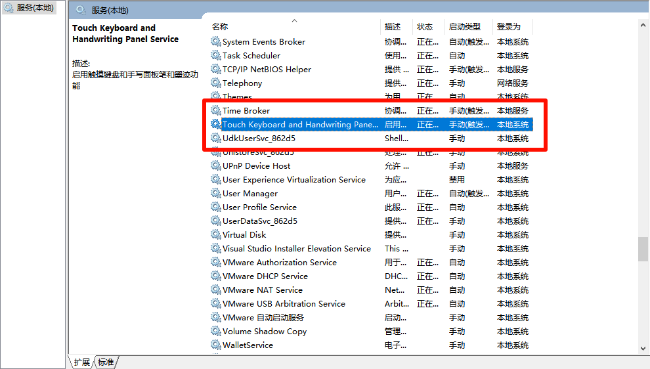
Task: Sort the list by 启动类型 column header
Action: pos(464,27)
